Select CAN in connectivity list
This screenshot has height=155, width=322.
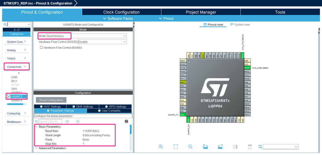[x=15, y=77]
